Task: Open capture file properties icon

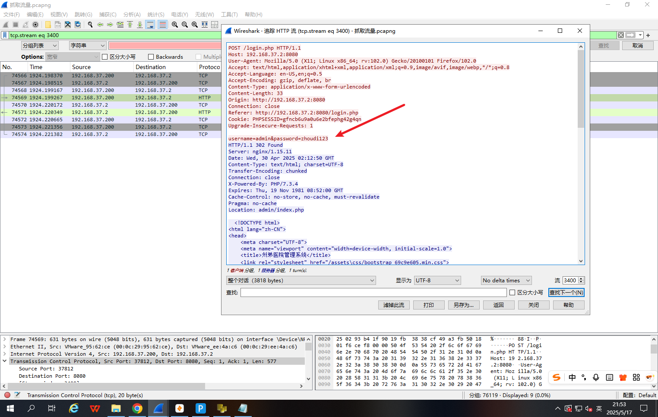Action: (x=17, y=395)
